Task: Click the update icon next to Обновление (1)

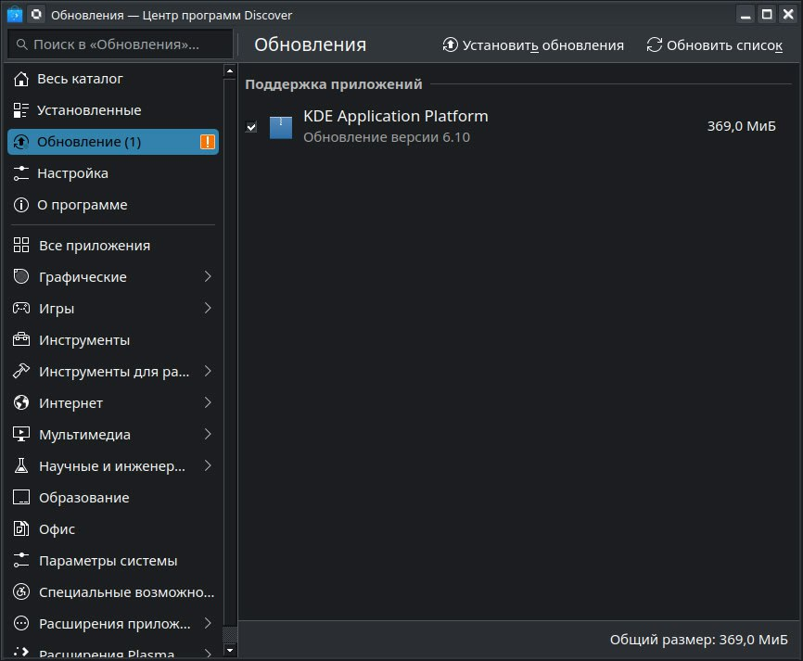Action: tap(21, 142)
